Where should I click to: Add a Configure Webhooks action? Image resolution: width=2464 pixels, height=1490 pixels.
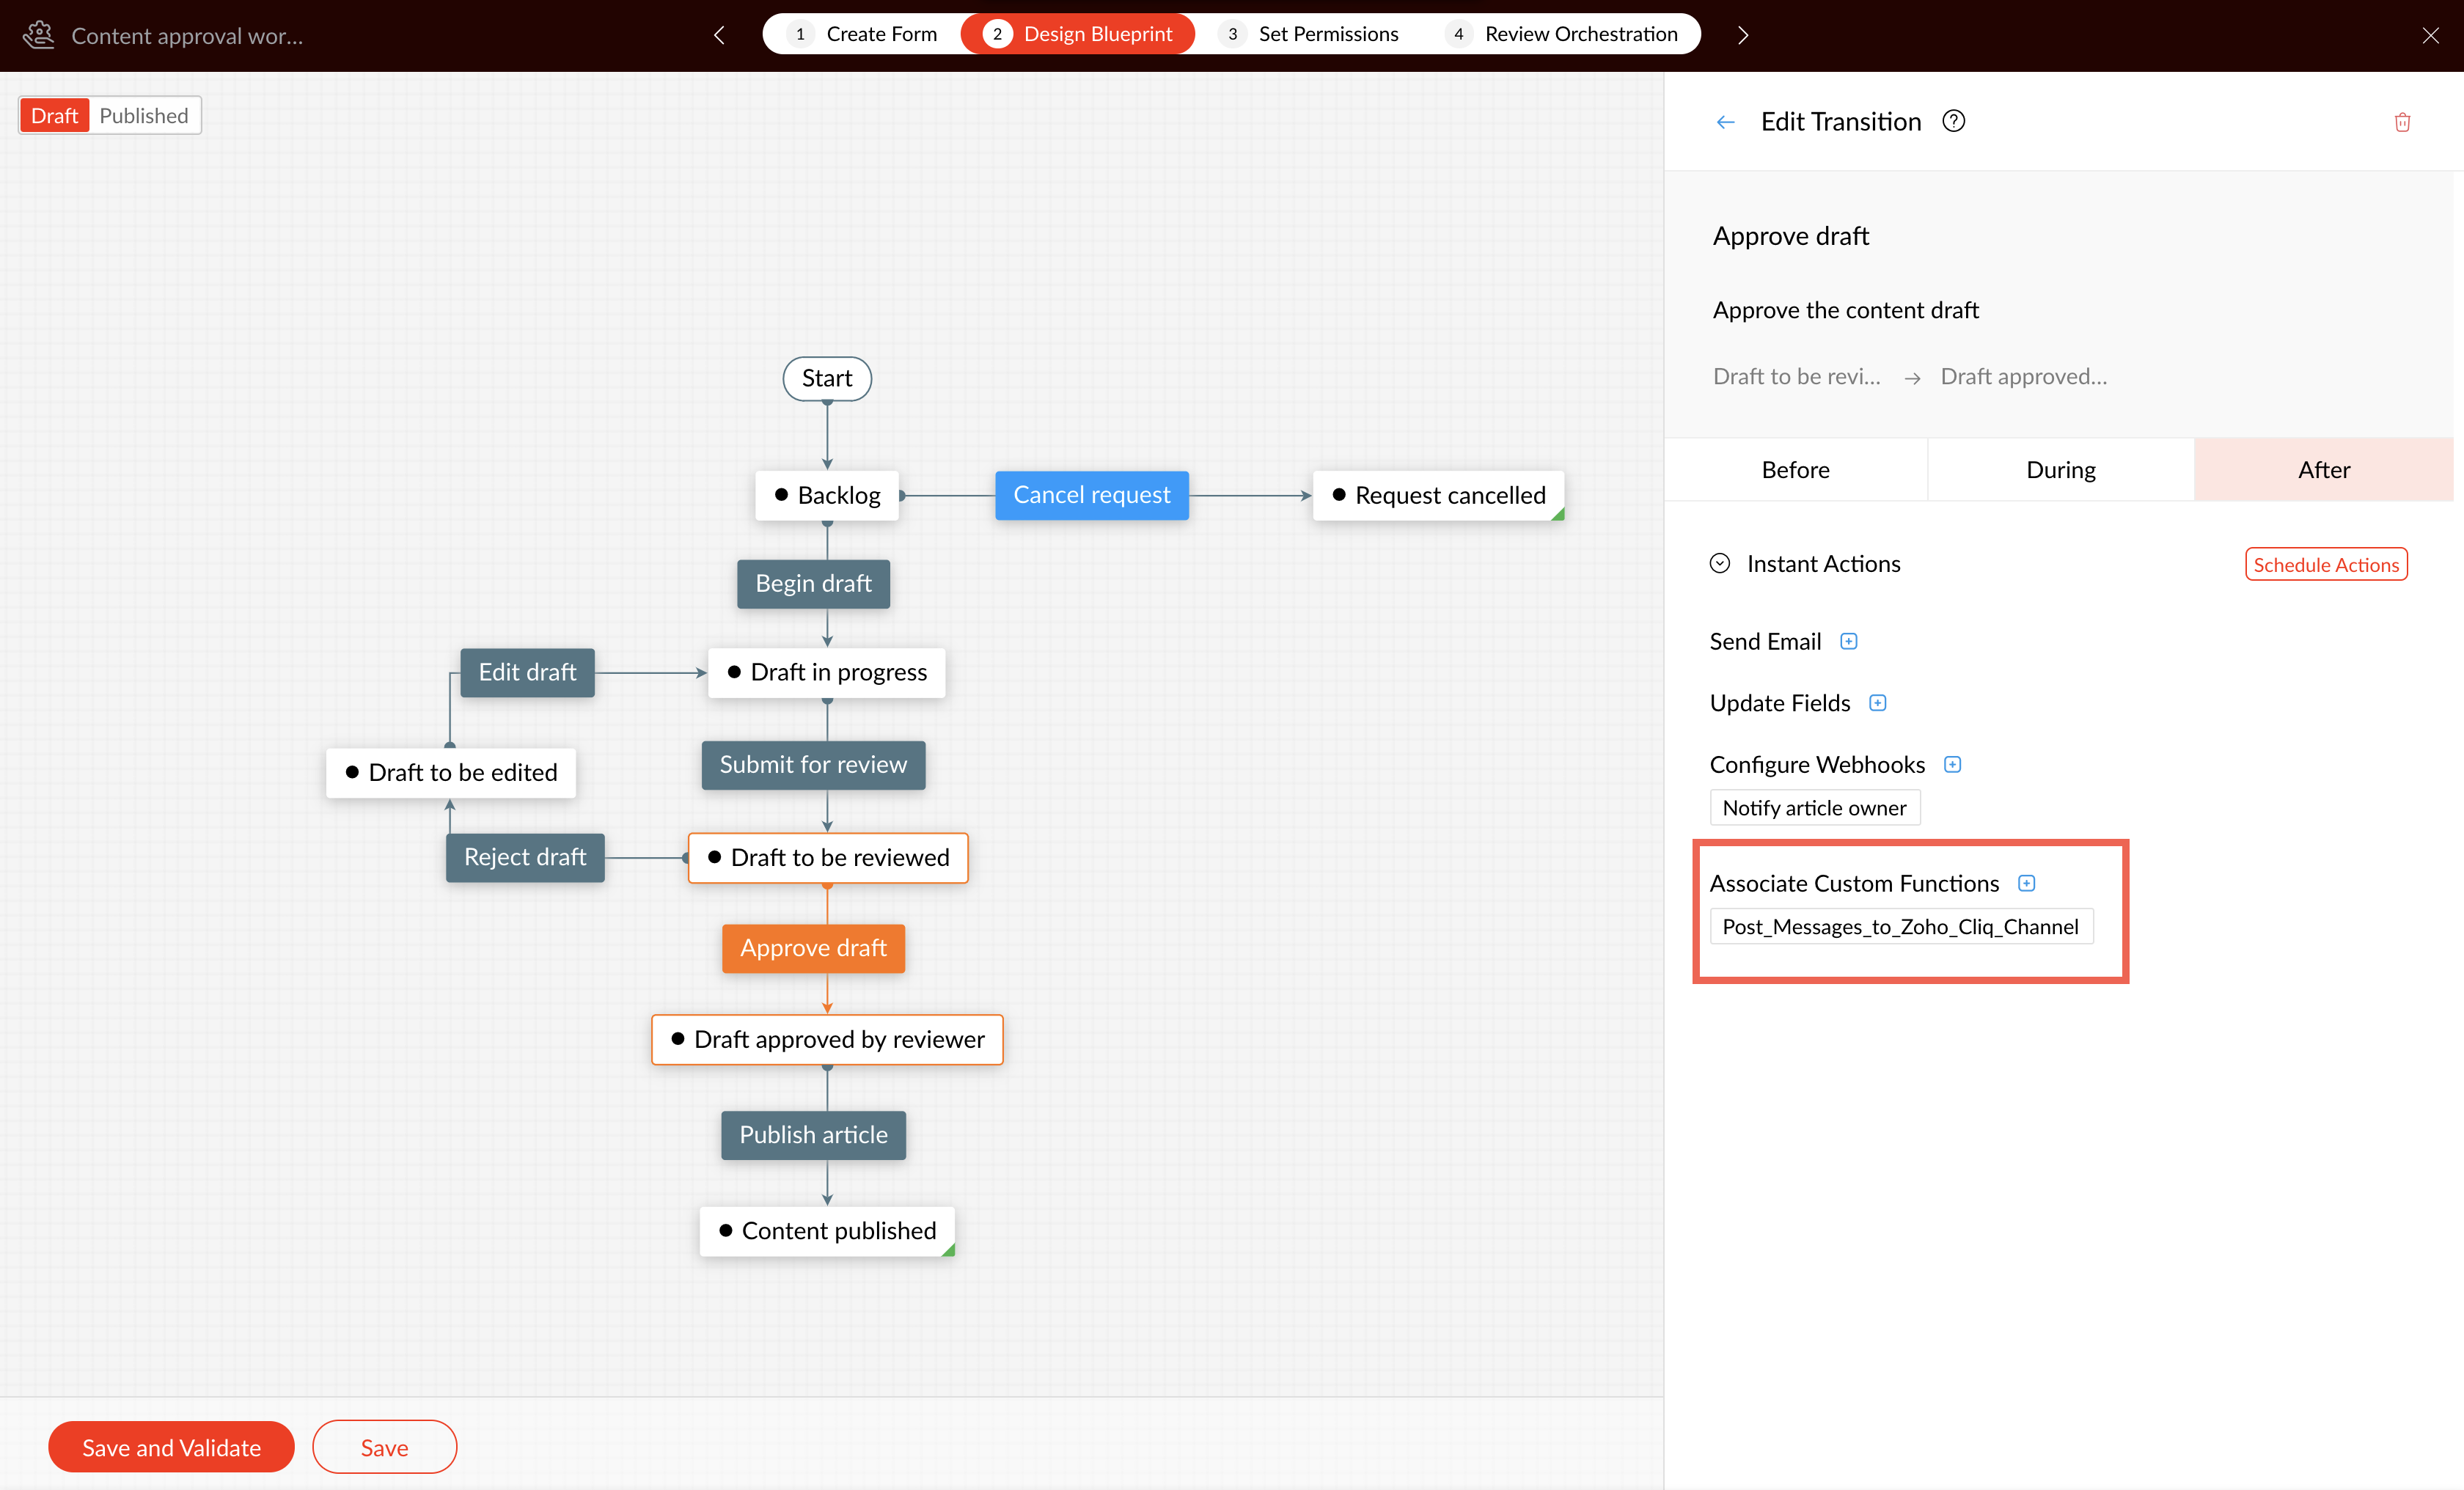click(1952, 764)
